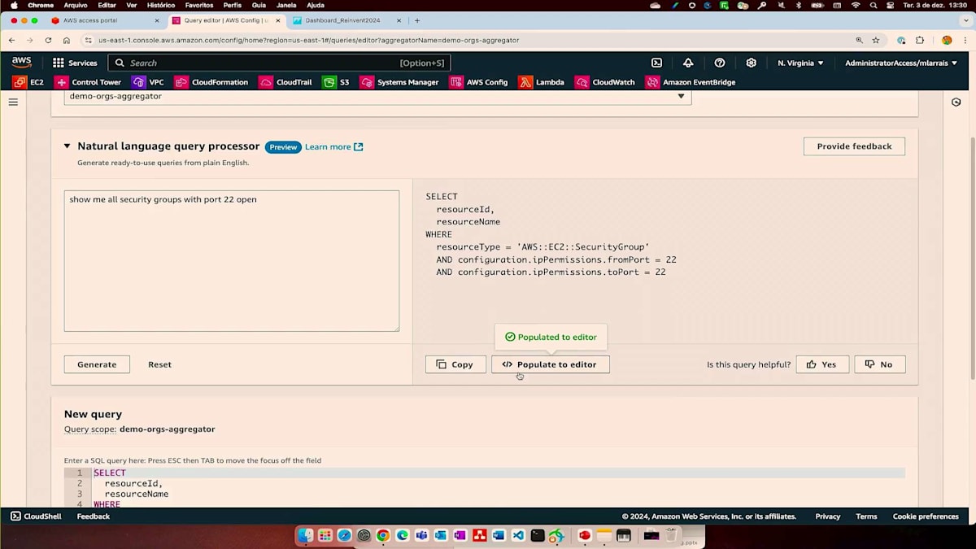Click the page vertical scrollbar
The height and width of the screenshot is (549, 976).
point(971,258)
